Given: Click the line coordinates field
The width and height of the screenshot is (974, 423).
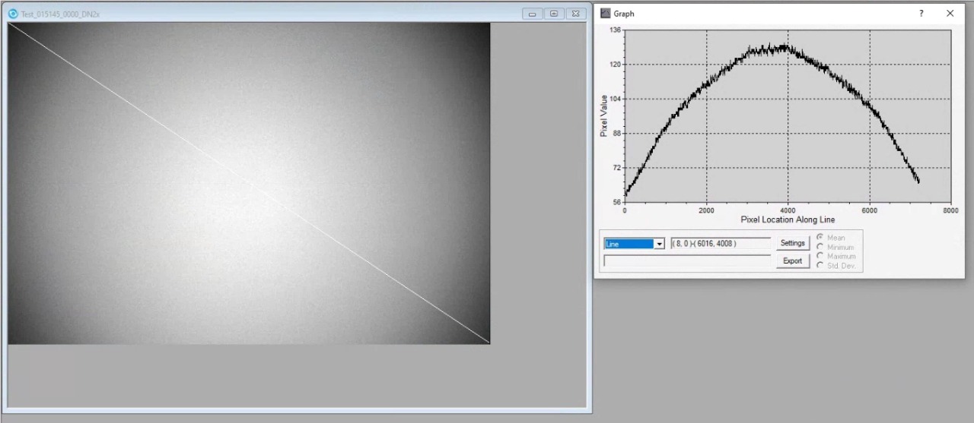Looking at the screenshot, I should 720,244.
